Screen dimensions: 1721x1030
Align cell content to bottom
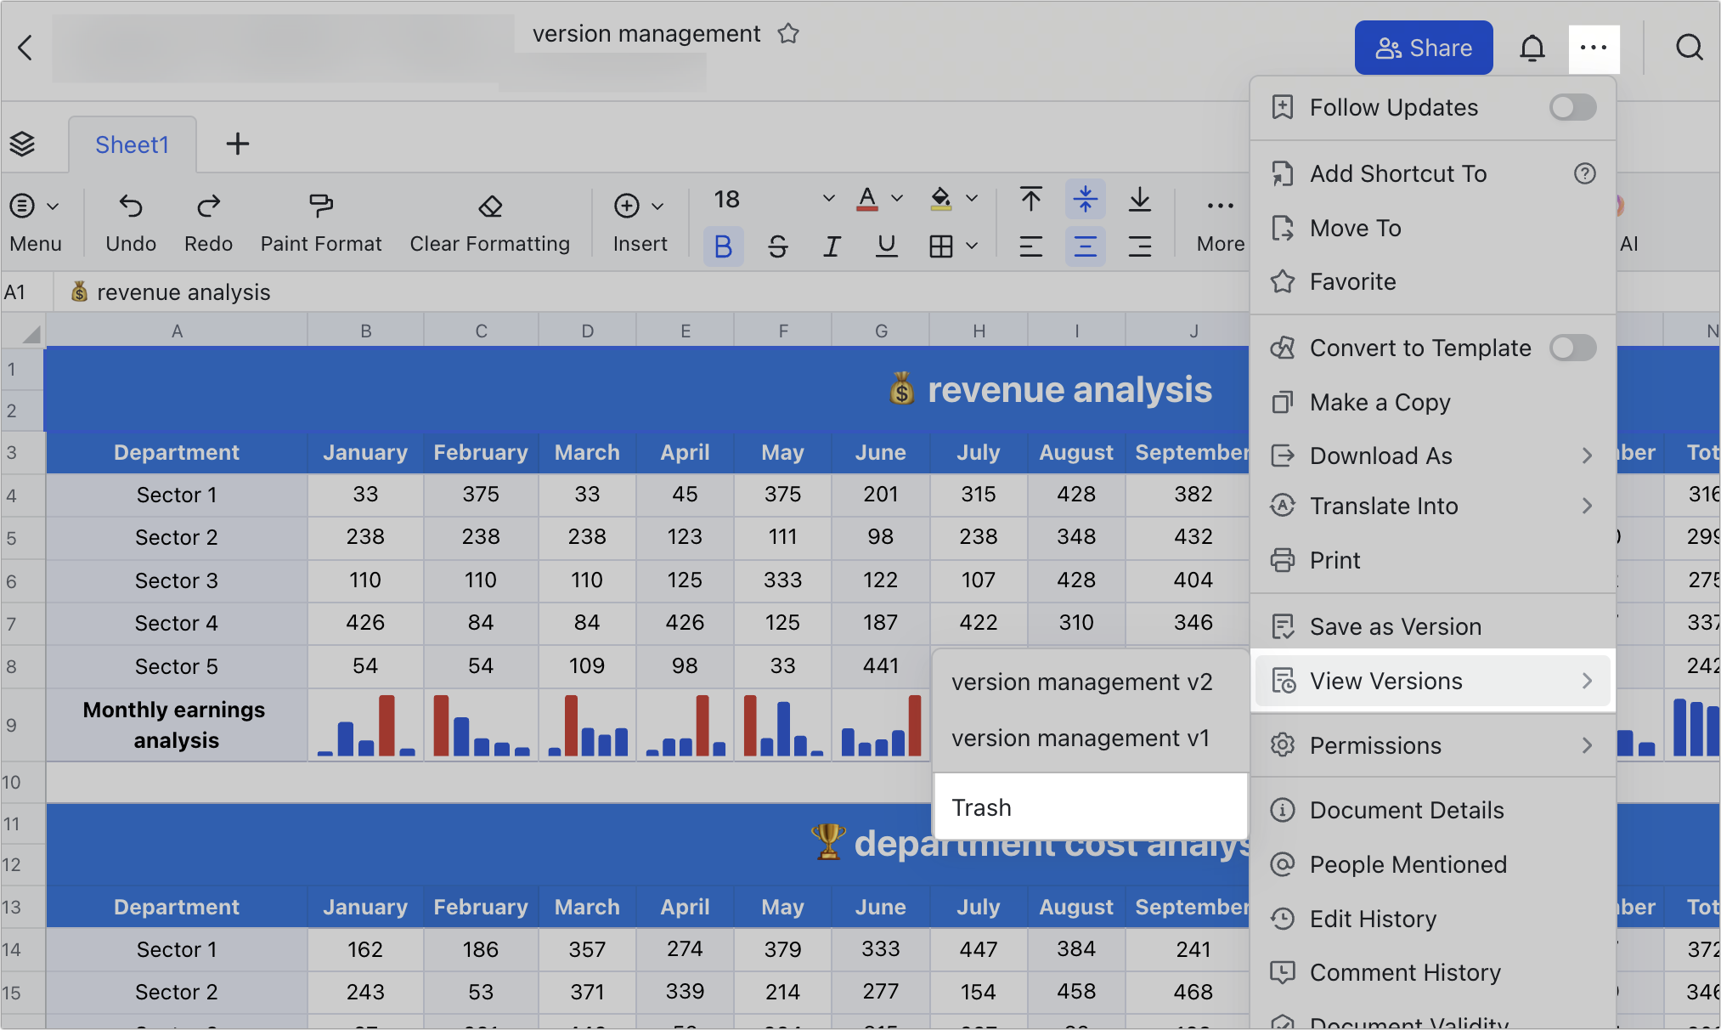point(1140,200)
